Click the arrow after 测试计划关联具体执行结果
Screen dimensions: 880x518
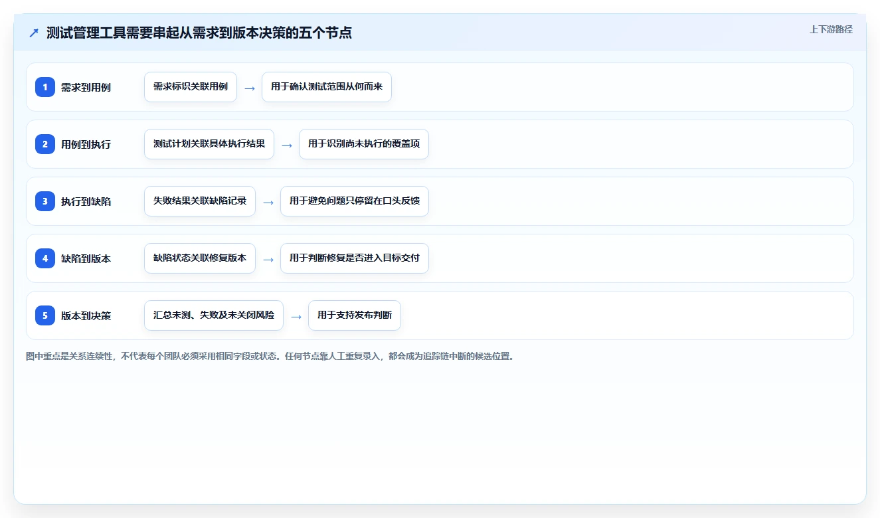[287, 145]
